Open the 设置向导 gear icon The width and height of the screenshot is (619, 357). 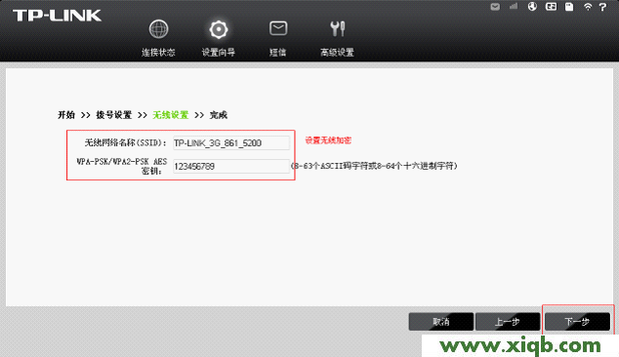point(219,29)
